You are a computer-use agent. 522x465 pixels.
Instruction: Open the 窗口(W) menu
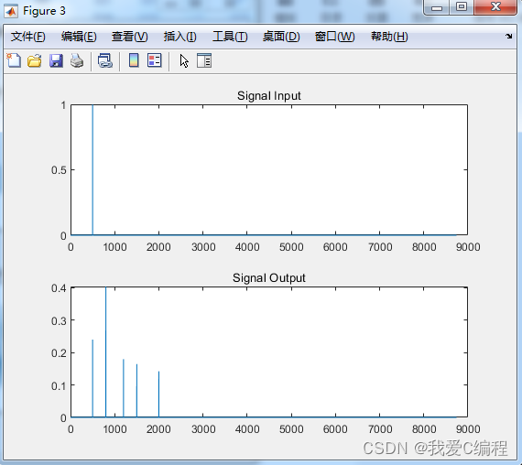(334, 37)
